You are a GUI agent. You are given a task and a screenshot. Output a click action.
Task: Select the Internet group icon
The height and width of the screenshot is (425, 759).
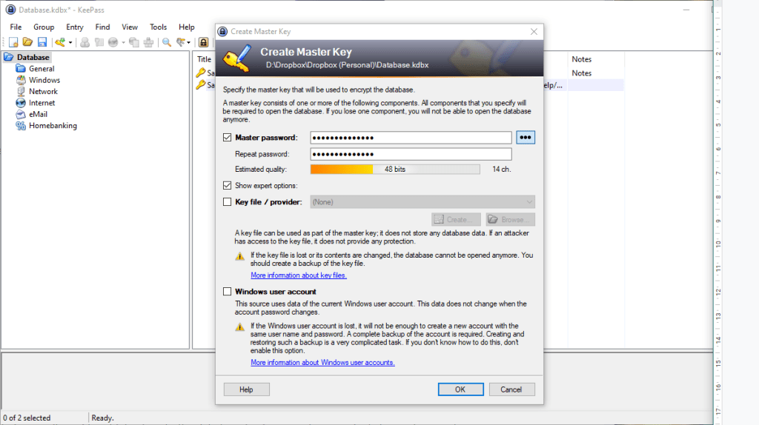21,102
